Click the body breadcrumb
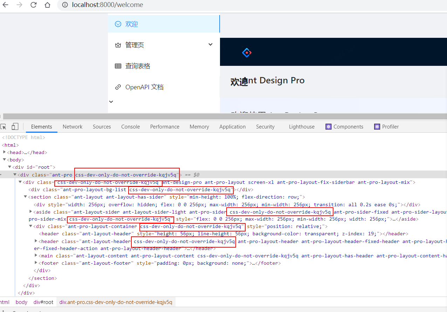Image resolution: width=447 pixels, height=312 pixels. (x=21, y=302)
